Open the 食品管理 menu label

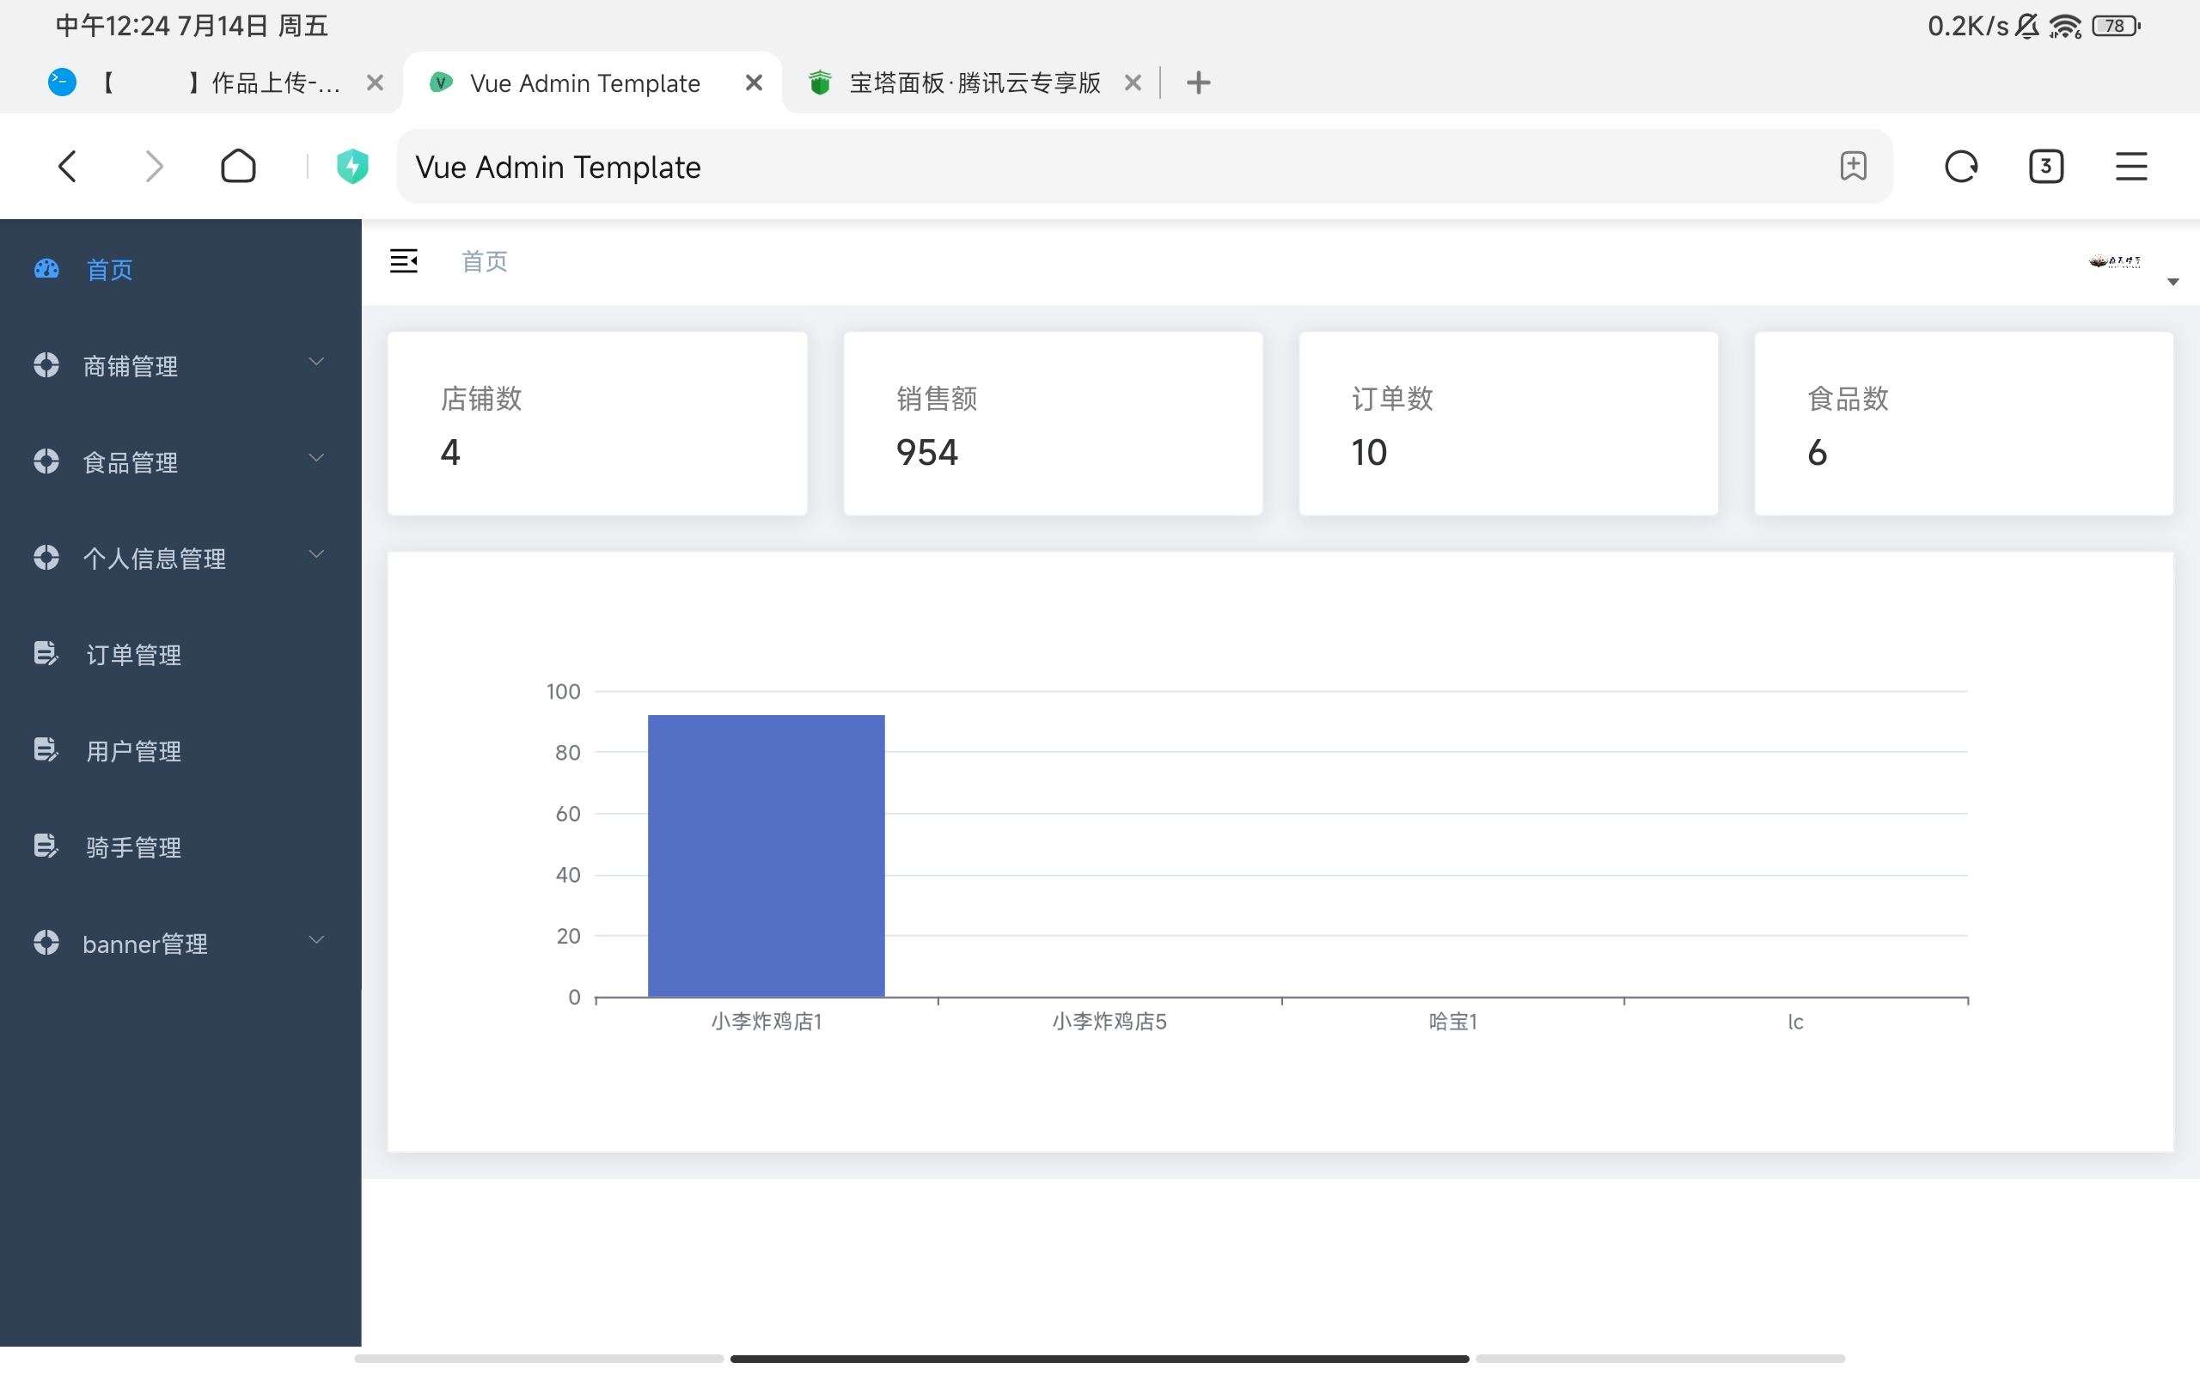[130, 462]
